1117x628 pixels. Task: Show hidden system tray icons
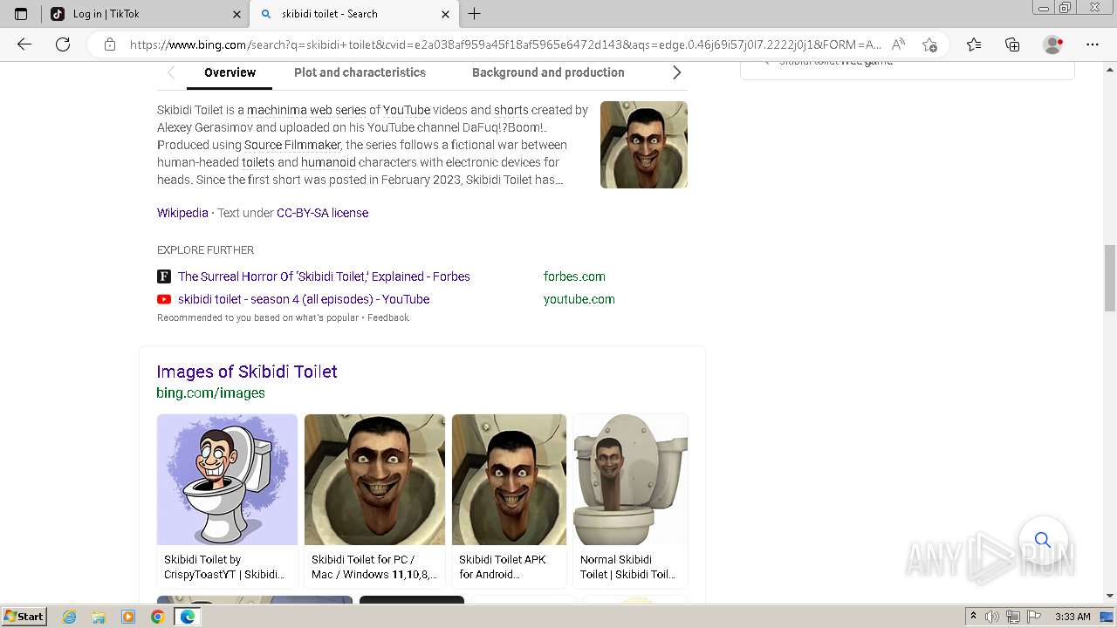973,617
